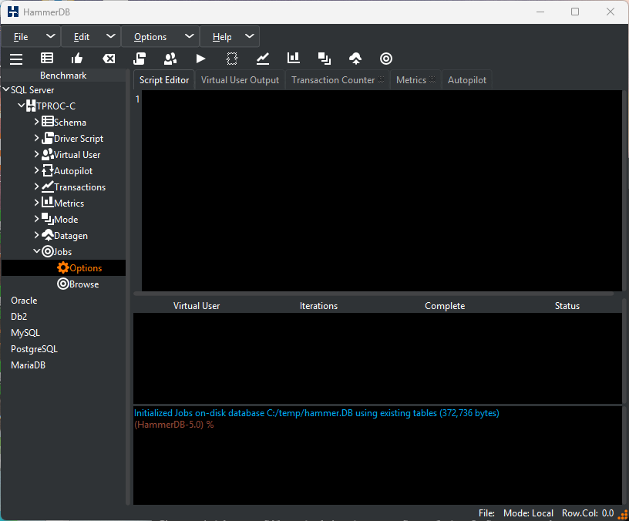629x521 pixels.
Task: Select Oracle in the benchmark list
Action: (x=24, y=301)
